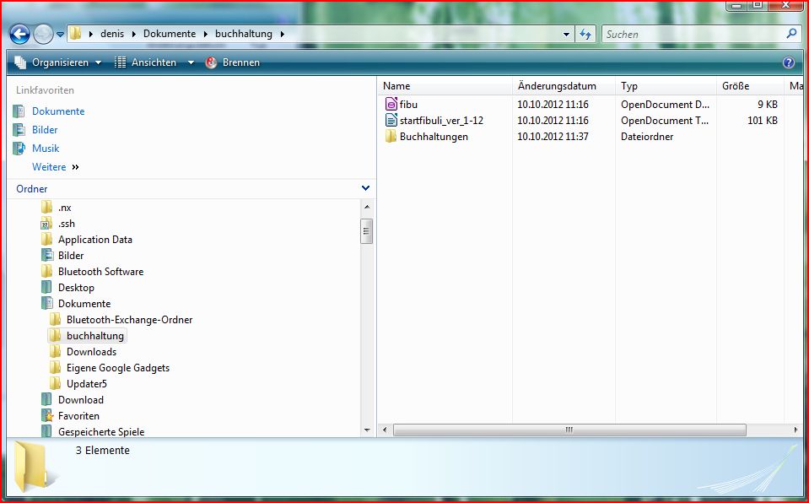Click the Bilder favorites icon
Viewport: 809px width, 503px height.
coord(19,130)
